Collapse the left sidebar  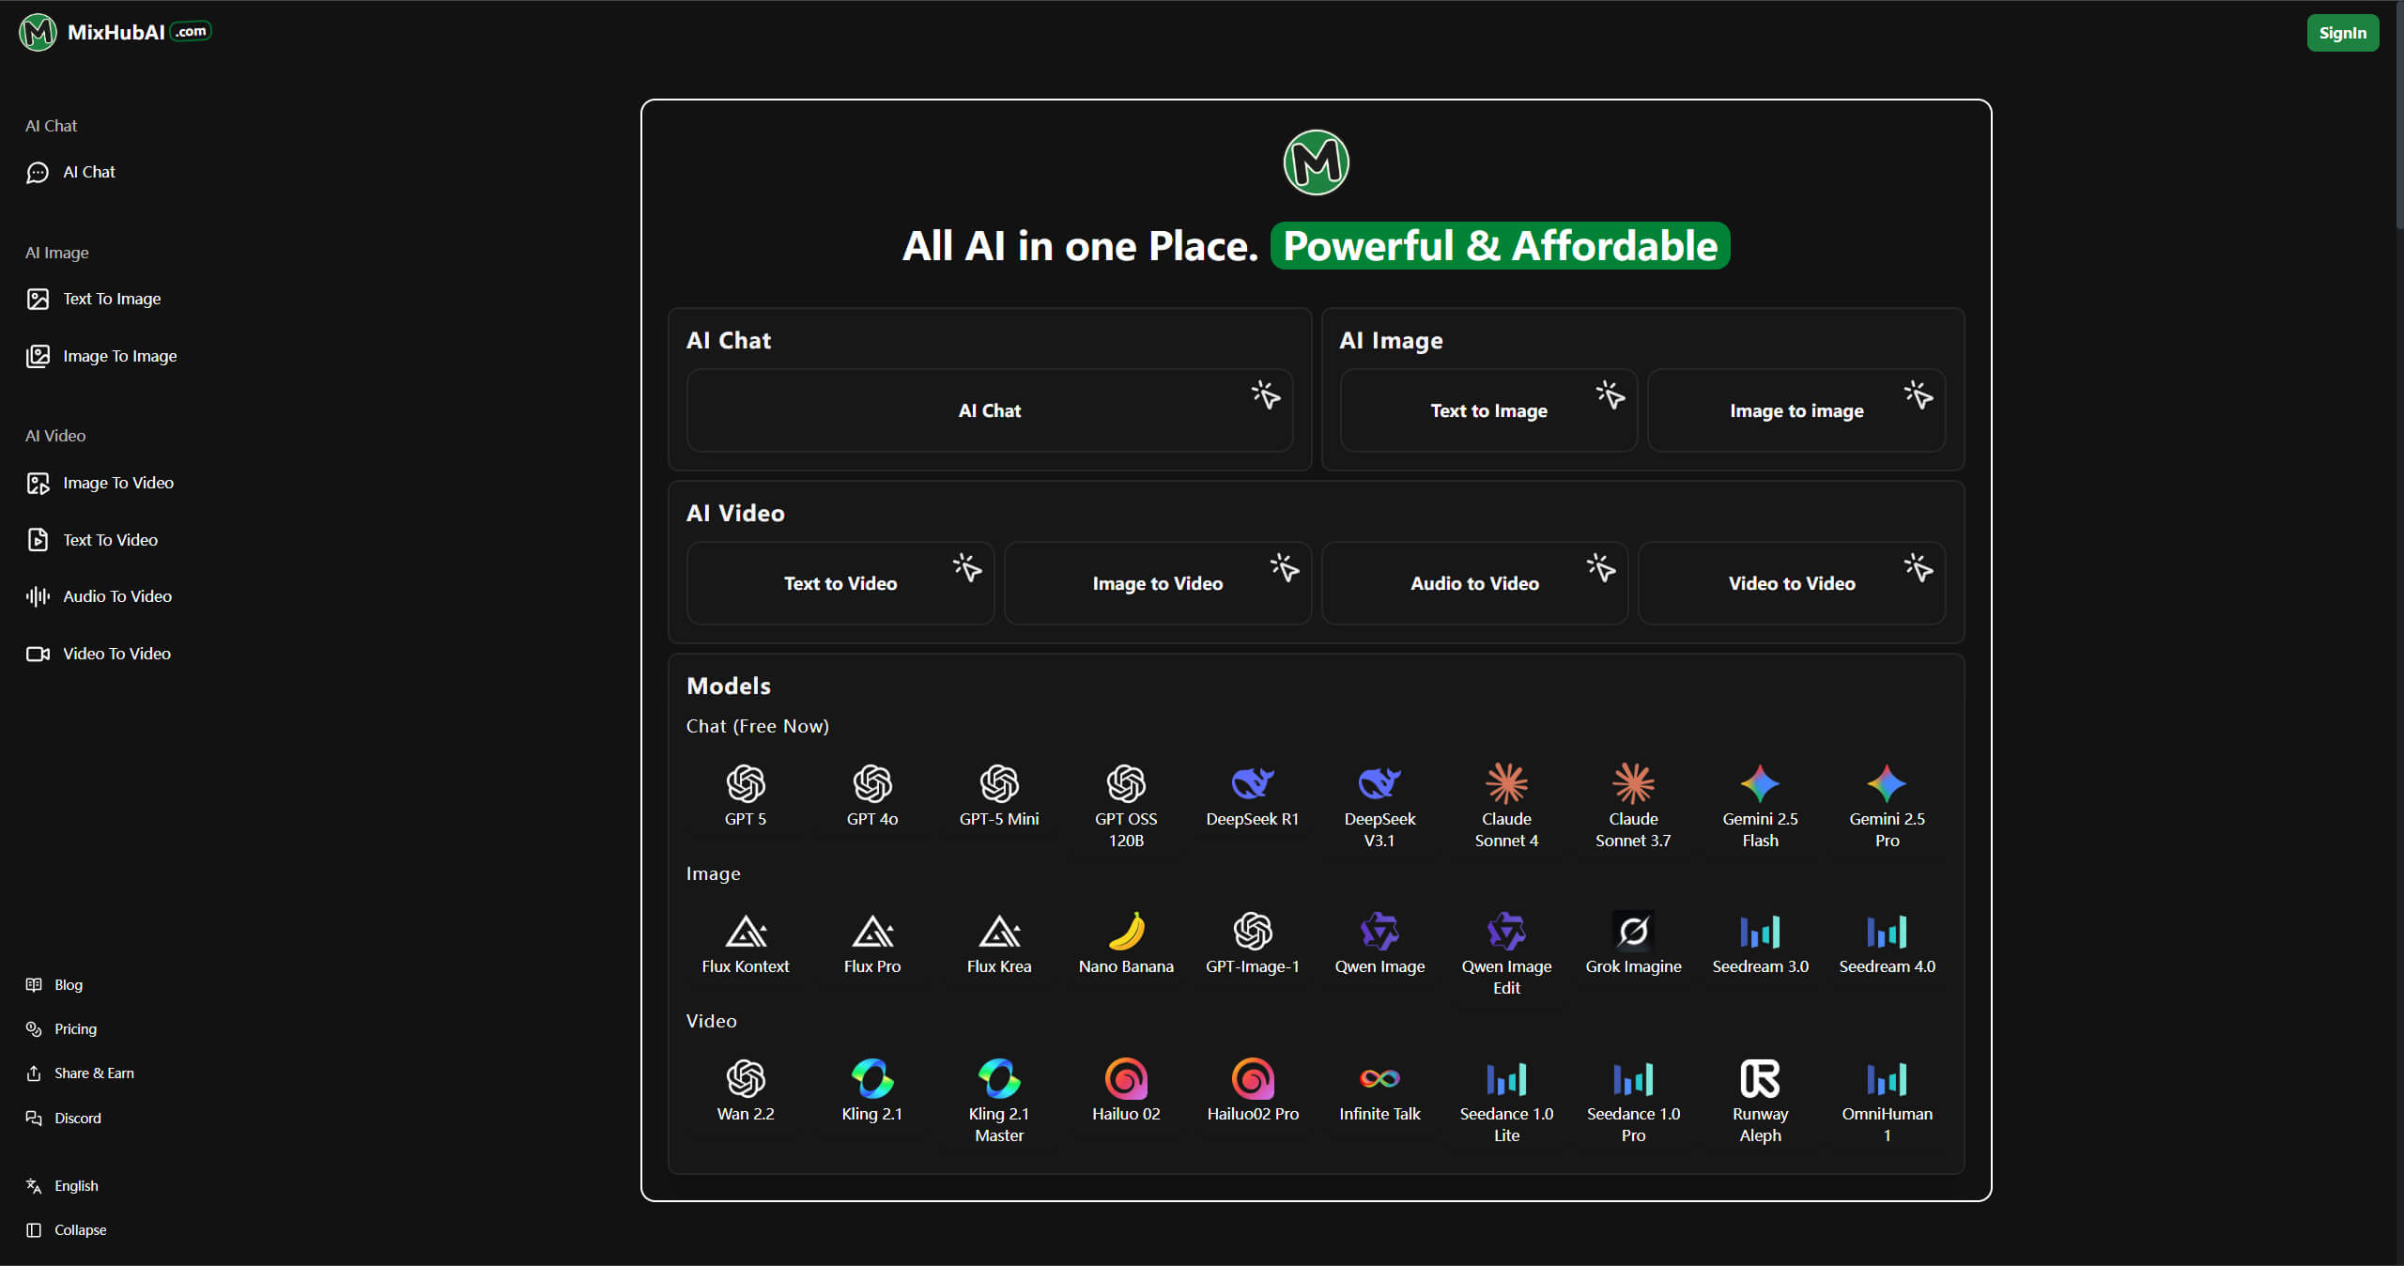point(80,1230)
